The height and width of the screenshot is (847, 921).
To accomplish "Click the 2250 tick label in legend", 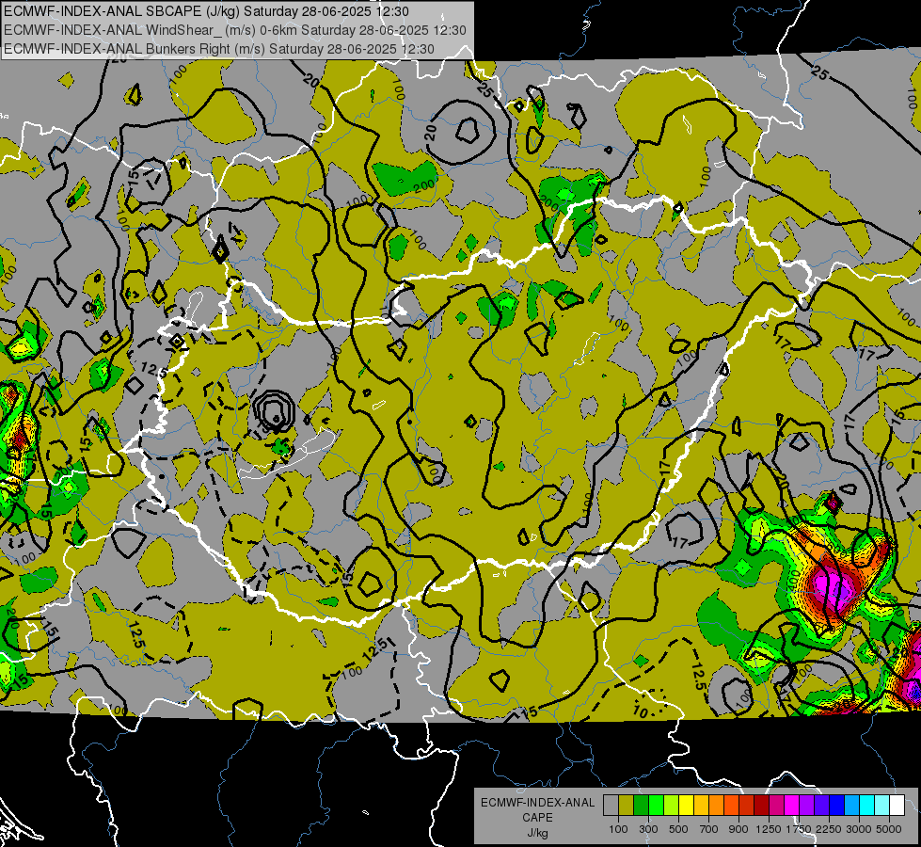I will click(x=830, y=829).
